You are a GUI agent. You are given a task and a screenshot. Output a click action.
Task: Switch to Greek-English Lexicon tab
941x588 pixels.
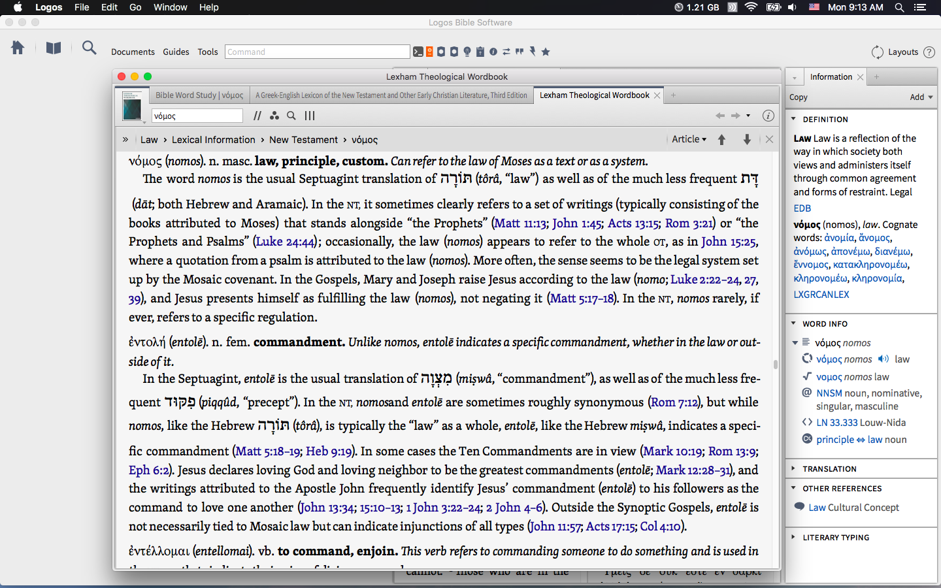(391, 95)
